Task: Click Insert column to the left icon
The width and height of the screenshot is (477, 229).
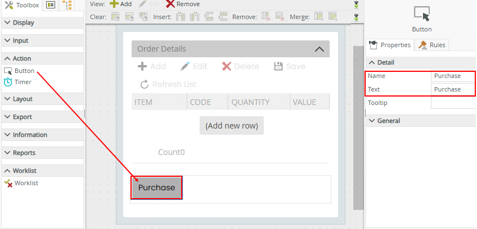Action: [x=181, y=17]
